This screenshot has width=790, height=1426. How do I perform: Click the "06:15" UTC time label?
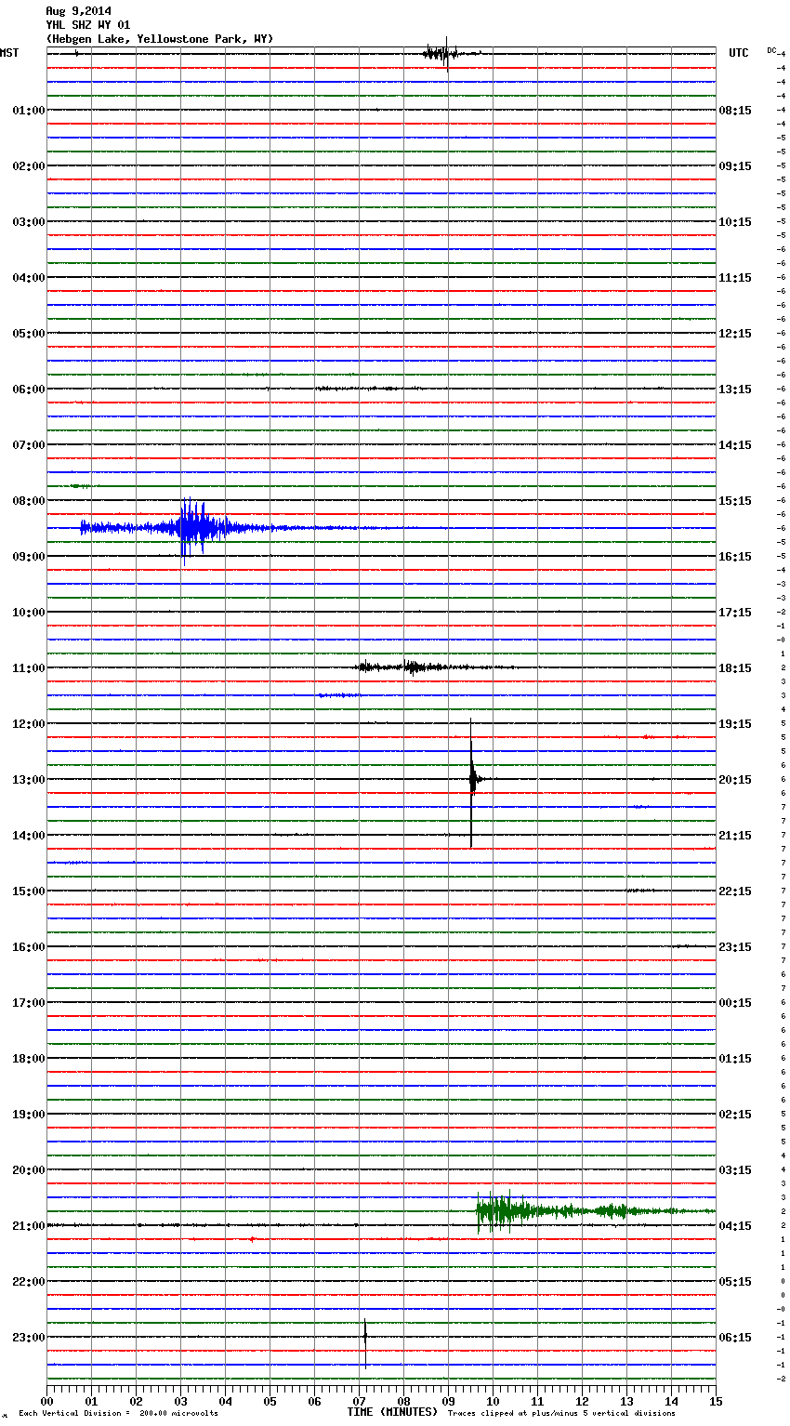coord(735,1337)
